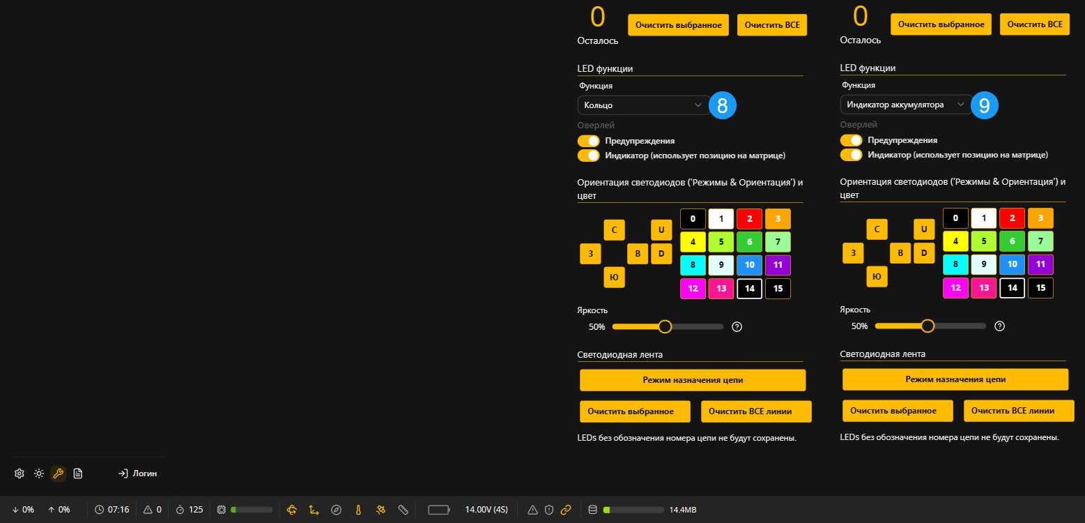Image resolution: width=1085 pixels, height=523 pixels.
Task: Click the shield failsafe status icon
Action: click(549, 510)
